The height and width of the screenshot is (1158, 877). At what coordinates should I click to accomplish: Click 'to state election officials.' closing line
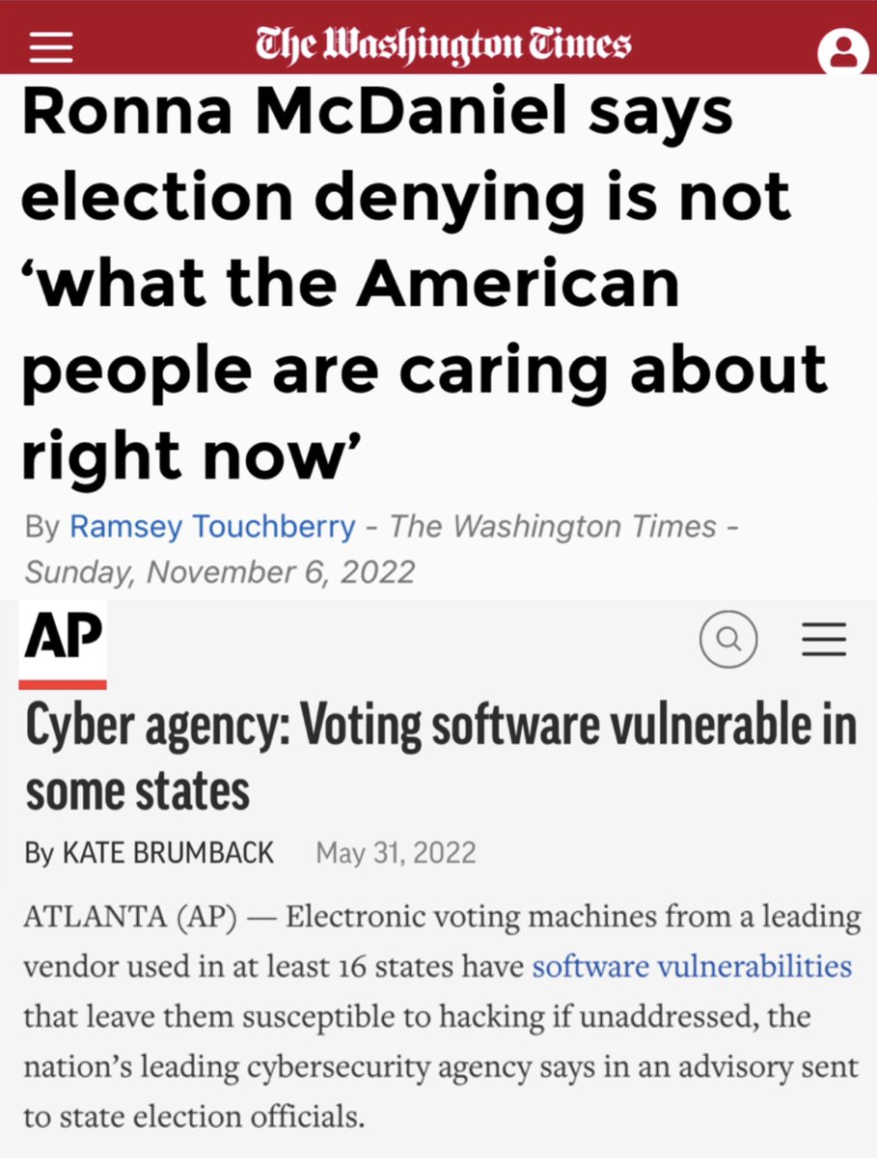pyautogui.click(x=196, y=1117)
